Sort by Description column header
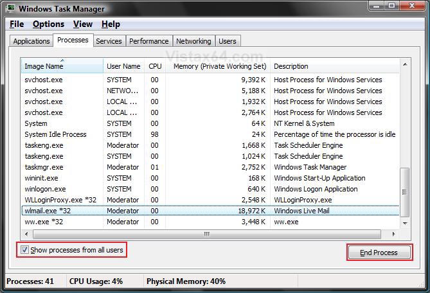The image size is (430, 293). 335,66
